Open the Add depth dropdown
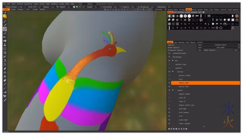 pyautogui.click(x=221, y=48)
